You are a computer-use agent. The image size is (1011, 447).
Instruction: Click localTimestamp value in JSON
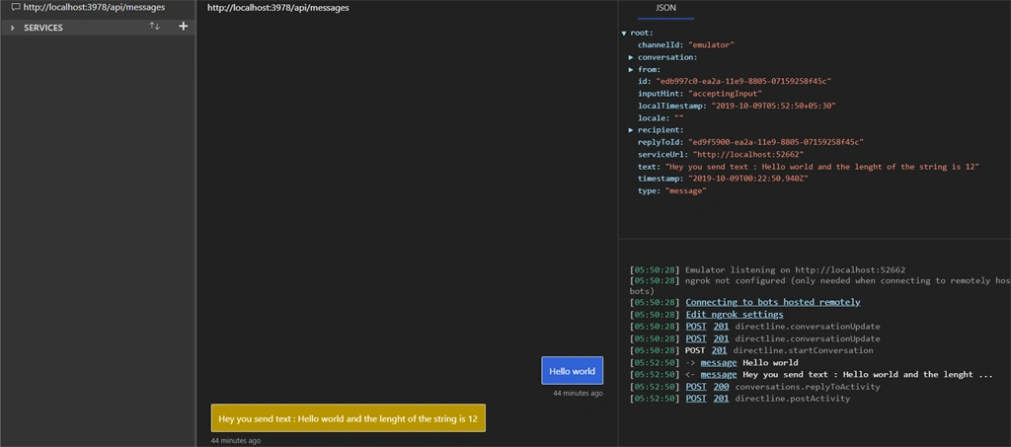click(774, 106)
